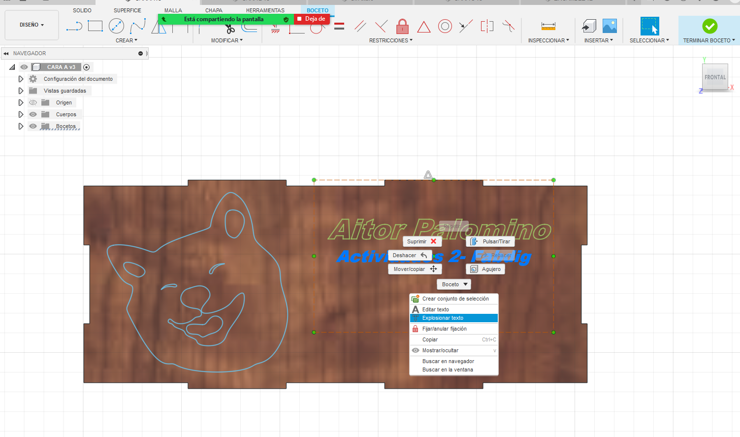Screen dimensions: 740x437
Task: Expand the Vistas guardadas node
Action: click(21, 91)
